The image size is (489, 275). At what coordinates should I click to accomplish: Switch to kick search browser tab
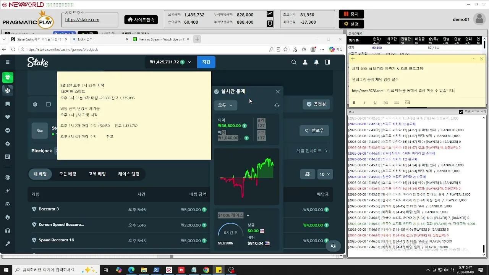tap(100, 39)
